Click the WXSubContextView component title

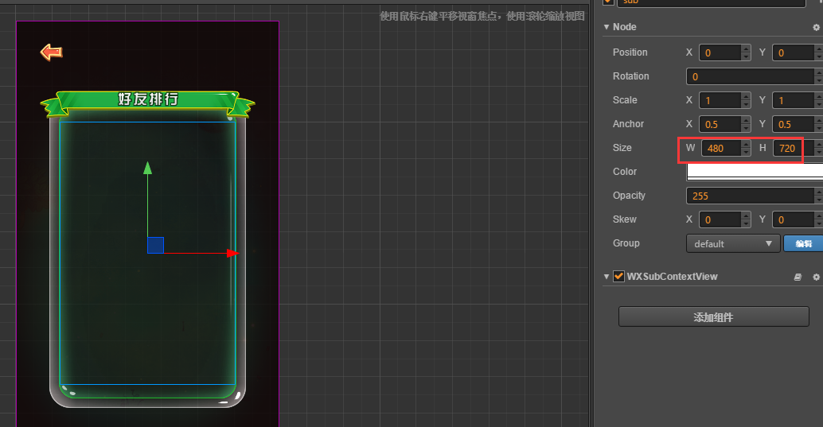(x=672, y=277)
